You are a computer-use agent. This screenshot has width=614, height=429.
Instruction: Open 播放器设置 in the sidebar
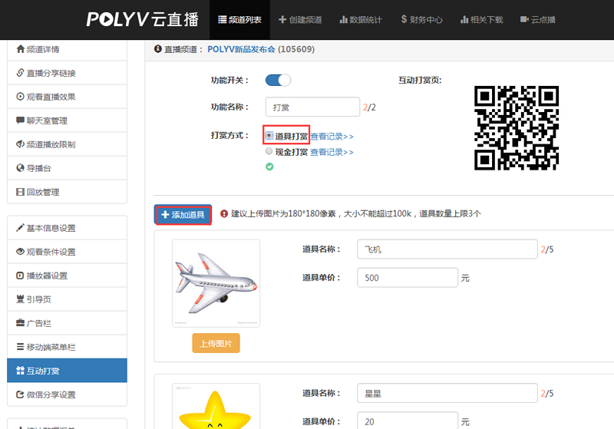point(47,276)
